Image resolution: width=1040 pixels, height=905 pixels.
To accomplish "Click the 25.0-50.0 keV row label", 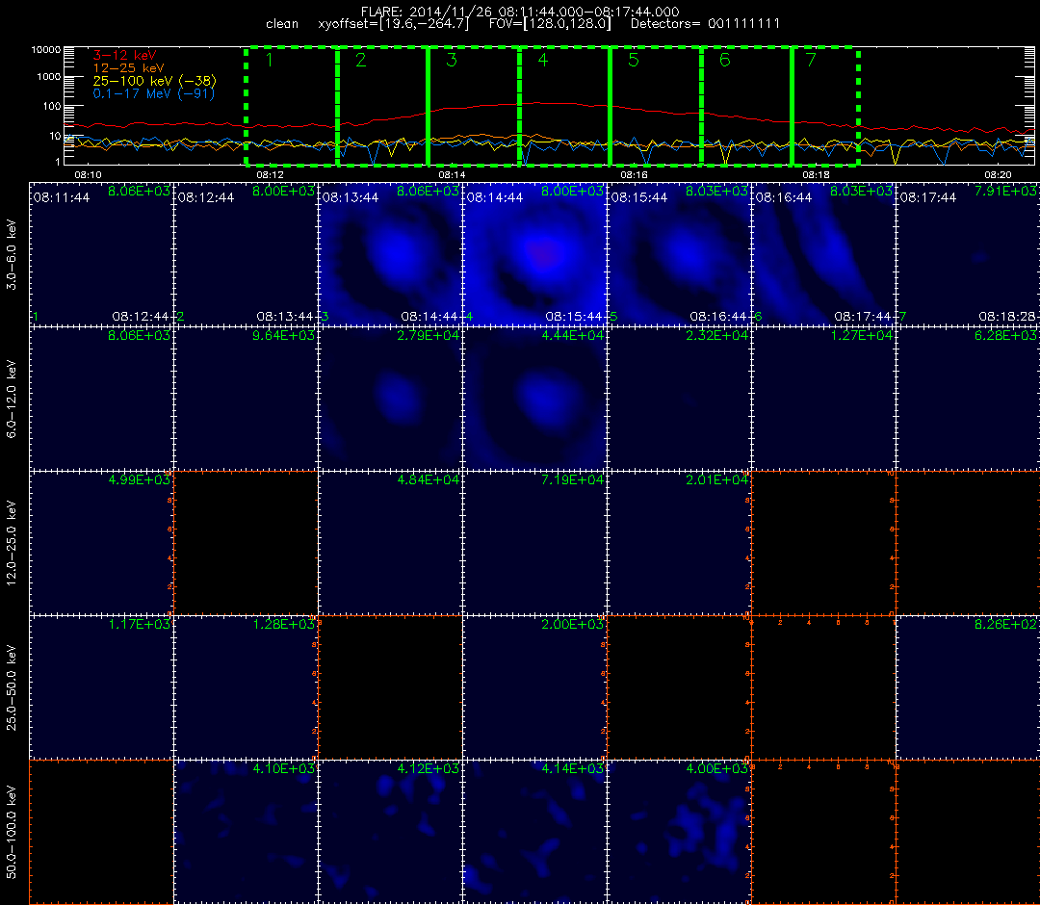I will coord(12,687).
